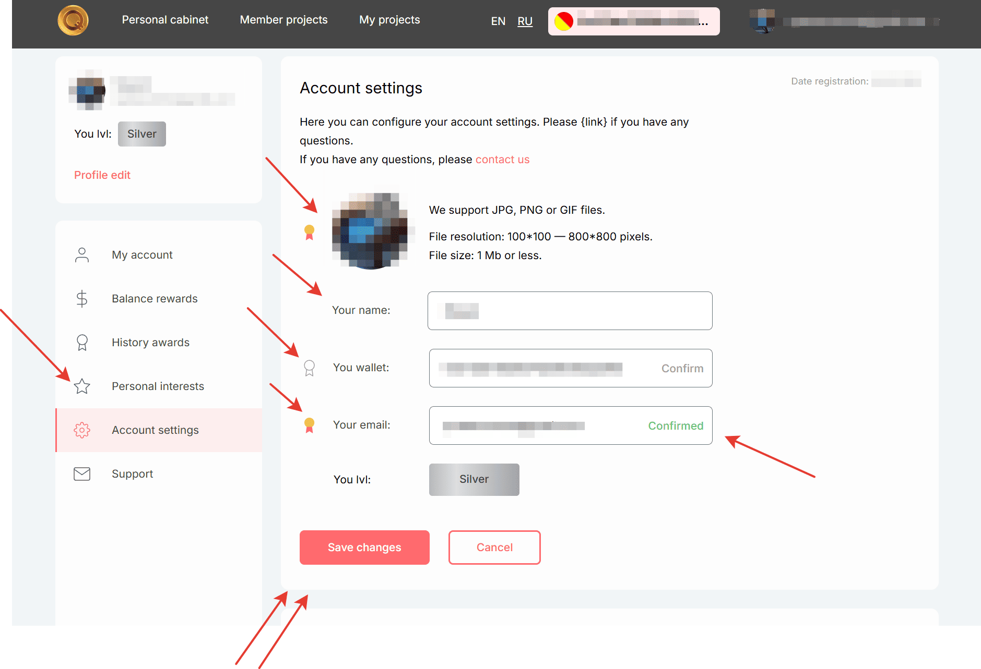Switch language to EN
The width and height of the screenshot is (981, 669).
click(498, 21)
